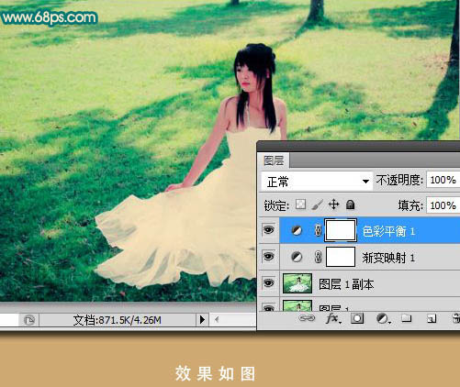Screen dimensions: 460x387
Task: Hide the 渐变映射 1 layer
Action: tap(269, 256)
